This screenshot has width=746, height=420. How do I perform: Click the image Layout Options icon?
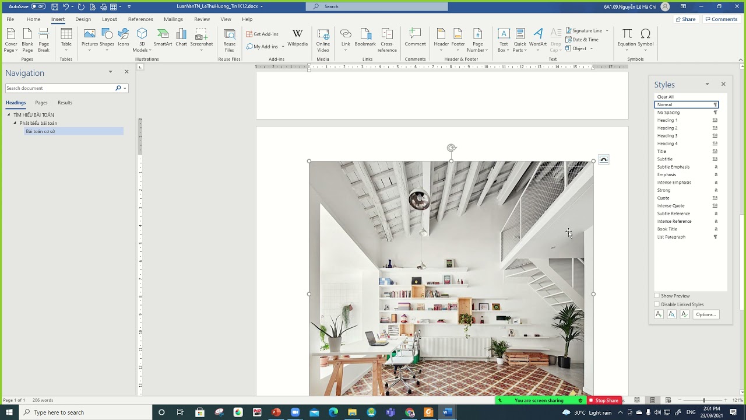click(x=604, y=160)
